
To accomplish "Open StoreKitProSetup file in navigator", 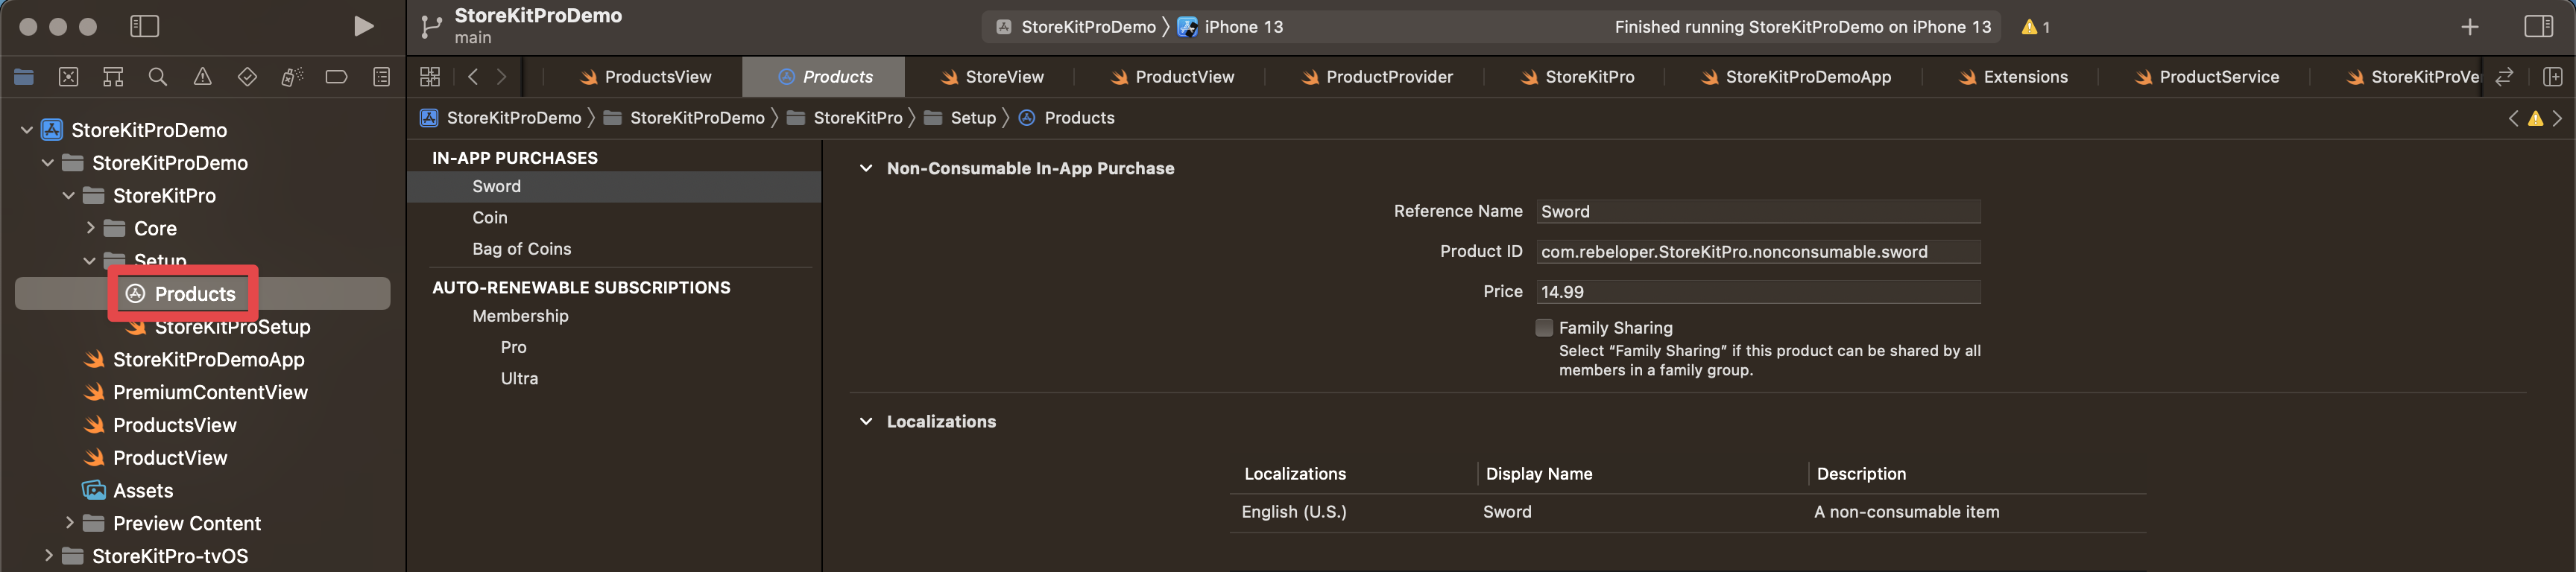I will click(x=232, y=327).
